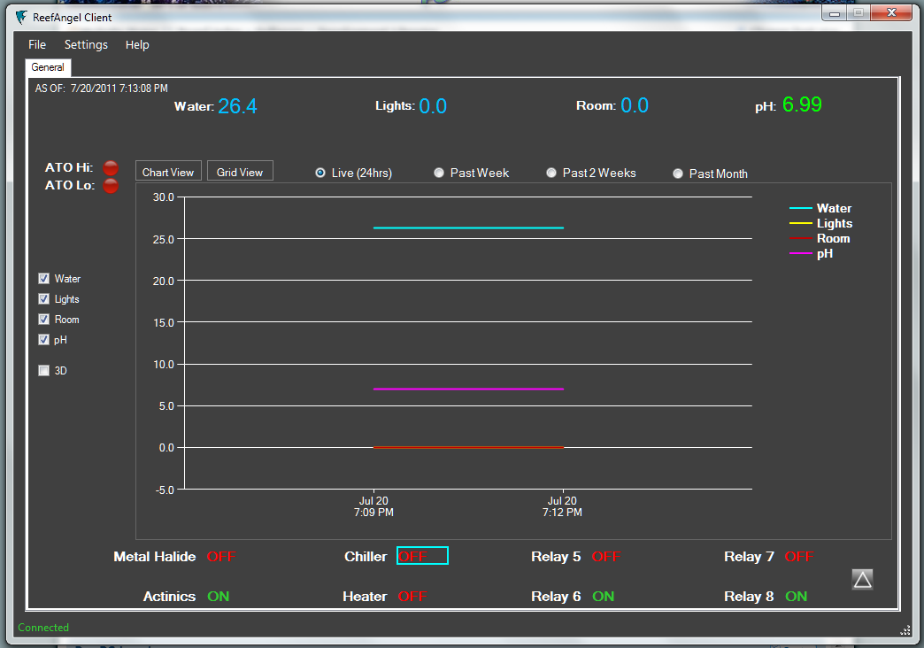This screenshot has height=648, width=924.
Task: Click the resize grip in the status bar corner
Action: [905, 629]
